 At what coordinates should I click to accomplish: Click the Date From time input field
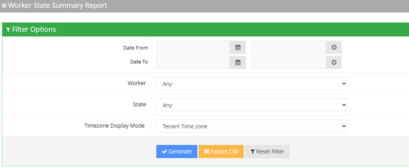coord(289,47)
